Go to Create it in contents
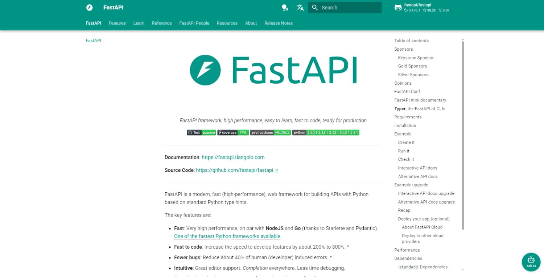This screenshot has width=544, height=277. click(x=406, y=143)
